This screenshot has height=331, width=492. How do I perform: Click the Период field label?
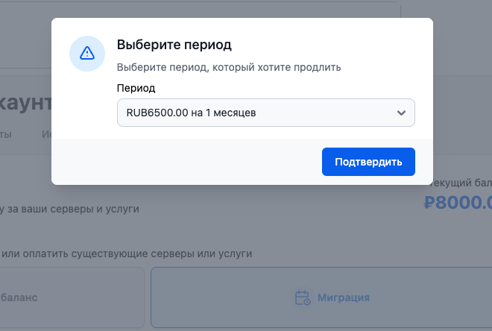(136, 88)
